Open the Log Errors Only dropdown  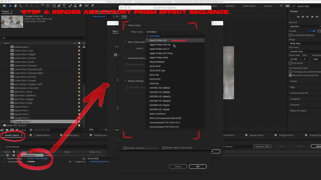point(100,158)
